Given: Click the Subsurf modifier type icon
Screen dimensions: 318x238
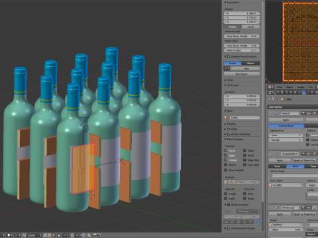Looking at the screenshot, I should coord(276,113).
